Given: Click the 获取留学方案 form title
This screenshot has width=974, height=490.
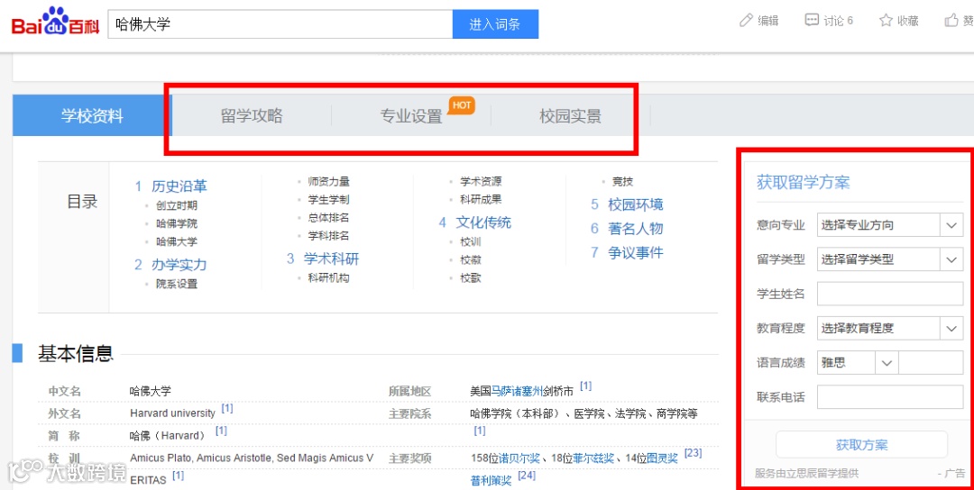Looking at the screenshot, I should click(x=804, y=182).
